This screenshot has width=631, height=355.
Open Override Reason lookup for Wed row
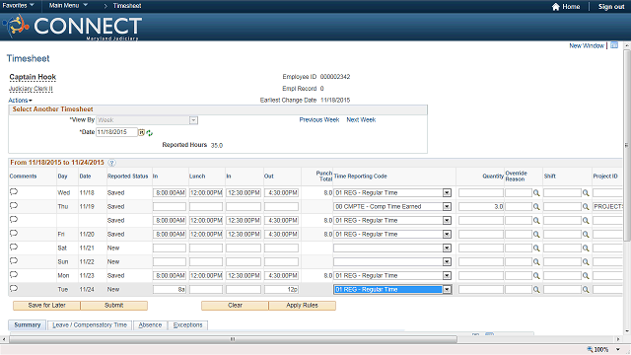click(536, 193)
